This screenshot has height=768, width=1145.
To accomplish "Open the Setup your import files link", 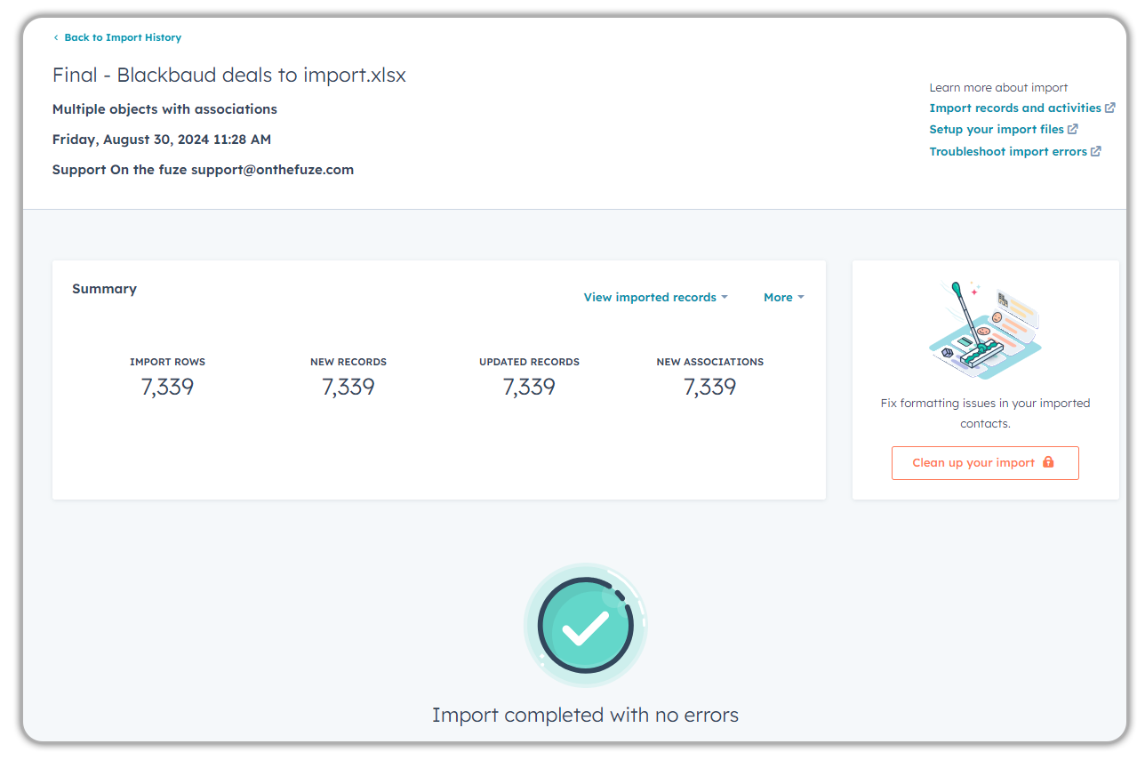I will click(x=996, y=129).
